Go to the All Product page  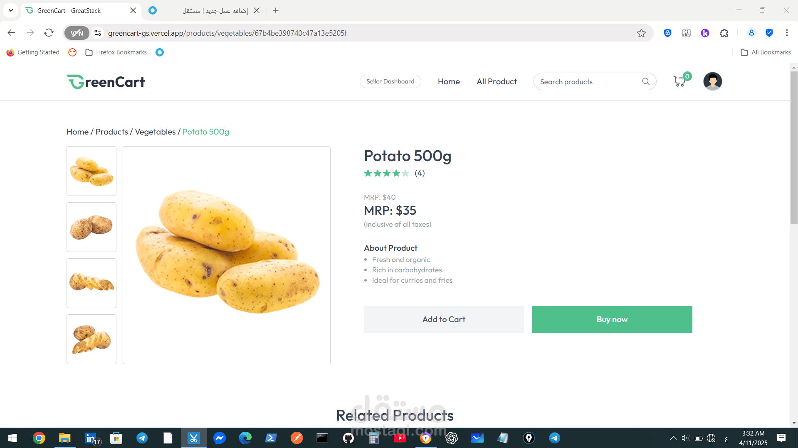tap(497, 82)
